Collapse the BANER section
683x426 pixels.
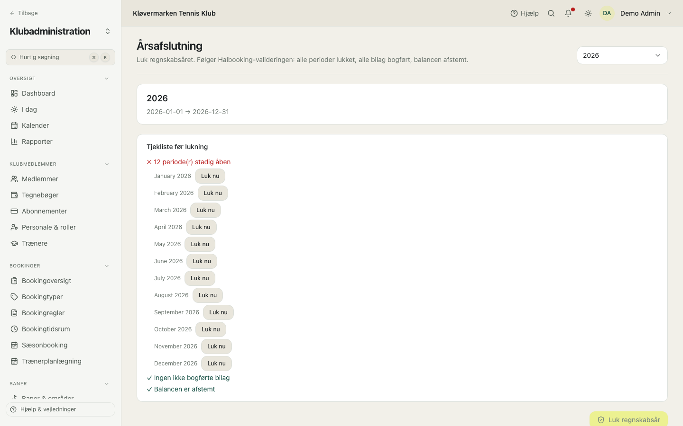pyautogui.click(x=107, y=384)
